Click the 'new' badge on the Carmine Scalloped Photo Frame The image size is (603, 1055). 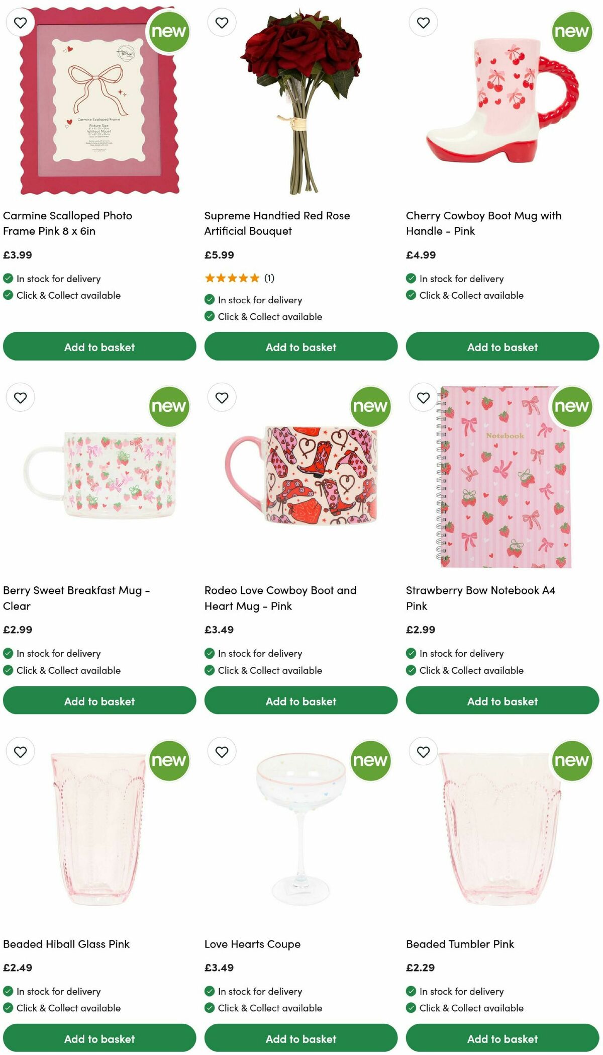pos(169,31)
